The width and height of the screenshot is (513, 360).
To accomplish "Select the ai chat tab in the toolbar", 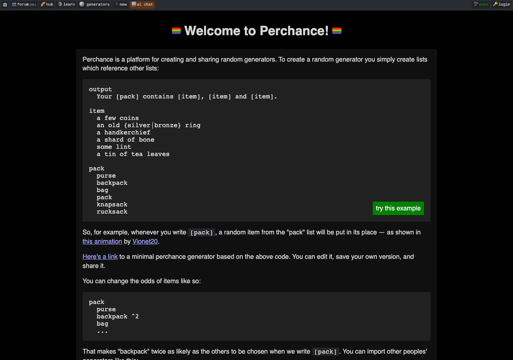I will pos(142,4).
